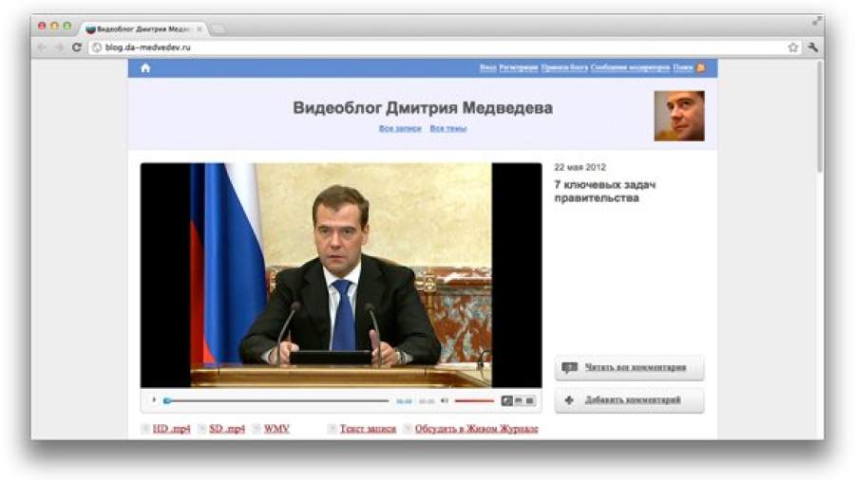Click the blue seek handle on progress bar

[x=167, y=401]
